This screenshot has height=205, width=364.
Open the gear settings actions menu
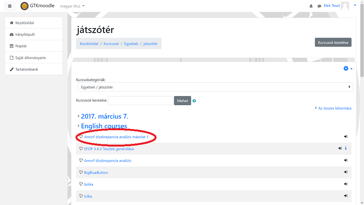click(x=348, y=68)
